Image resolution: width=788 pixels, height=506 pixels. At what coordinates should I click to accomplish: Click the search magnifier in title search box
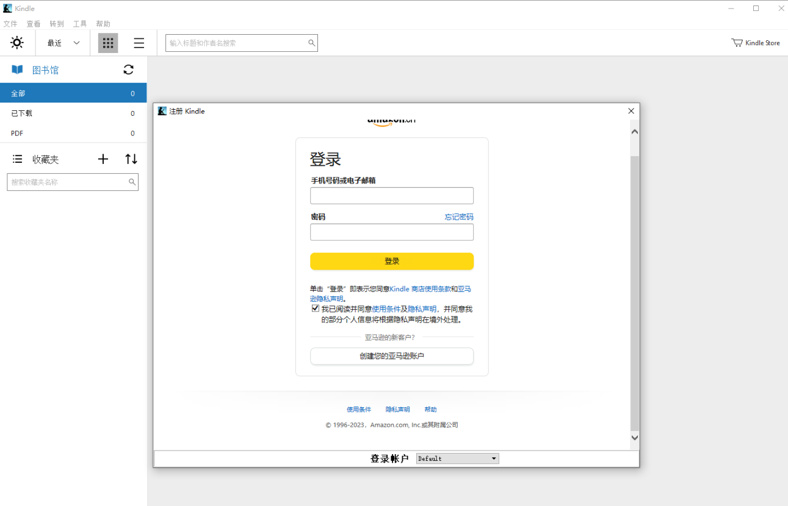[311, 43]
